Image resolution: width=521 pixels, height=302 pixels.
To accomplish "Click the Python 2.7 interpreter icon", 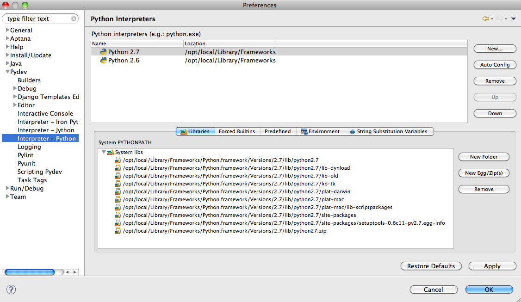I will coord(103,52).
